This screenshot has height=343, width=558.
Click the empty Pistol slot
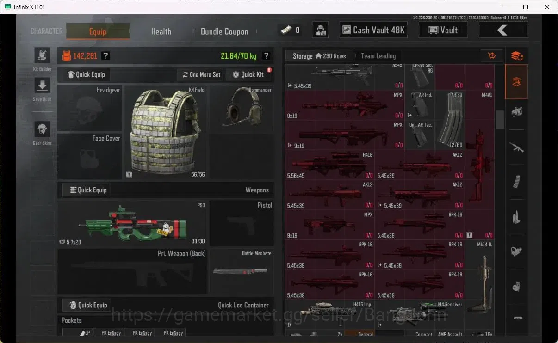(242, 223)
